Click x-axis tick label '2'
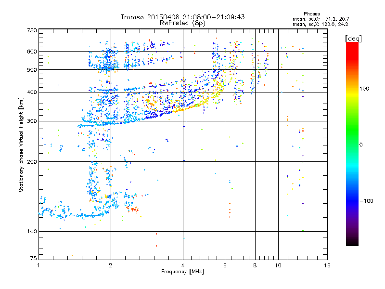Image resolution: width=385 pixels, height=289 pixels. [x=111, y=265]
